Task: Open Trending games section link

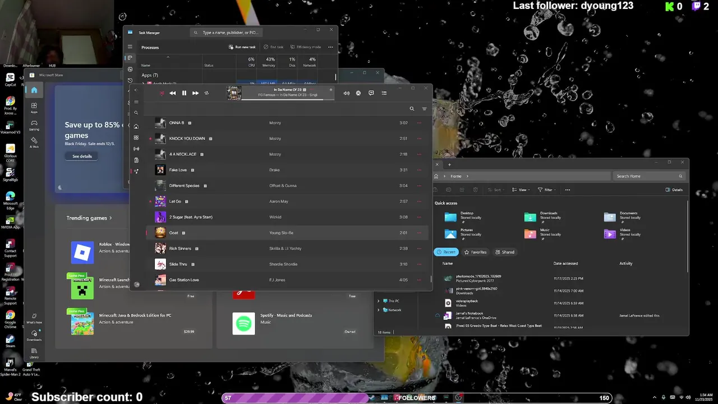Action: (x=89, y=218)
